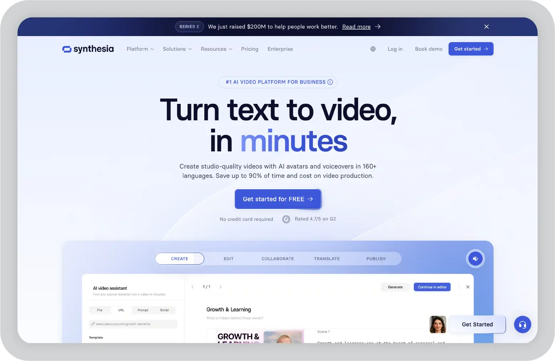The height and width of the screenshot is (361, 555).
Task: Open the Read more link
Action: tap(356, 27)
